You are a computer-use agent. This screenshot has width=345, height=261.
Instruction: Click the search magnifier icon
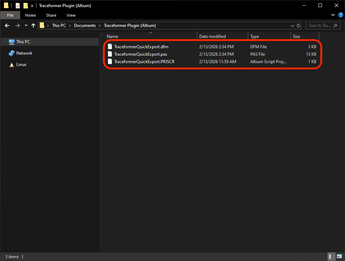tap(335, 25)
